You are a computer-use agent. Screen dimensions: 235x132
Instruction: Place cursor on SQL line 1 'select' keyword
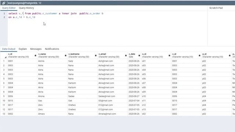click(13, 14)
